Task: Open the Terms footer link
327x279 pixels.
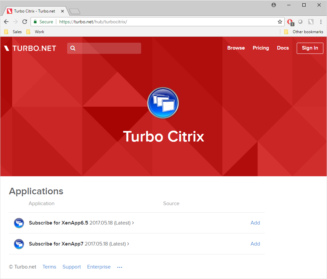Action: 49,267
